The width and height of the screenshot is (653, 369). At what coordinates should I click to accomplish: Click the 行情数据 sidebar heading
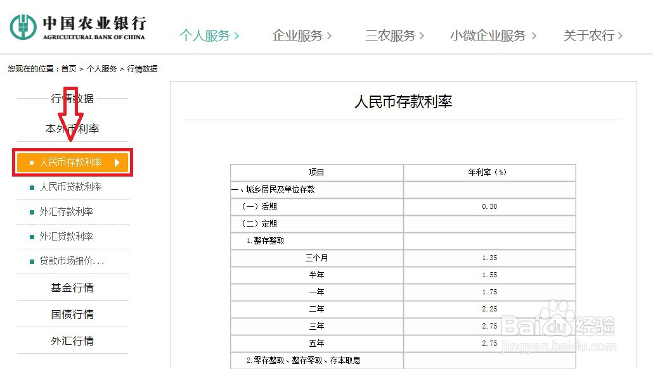[x=72, y=99]
